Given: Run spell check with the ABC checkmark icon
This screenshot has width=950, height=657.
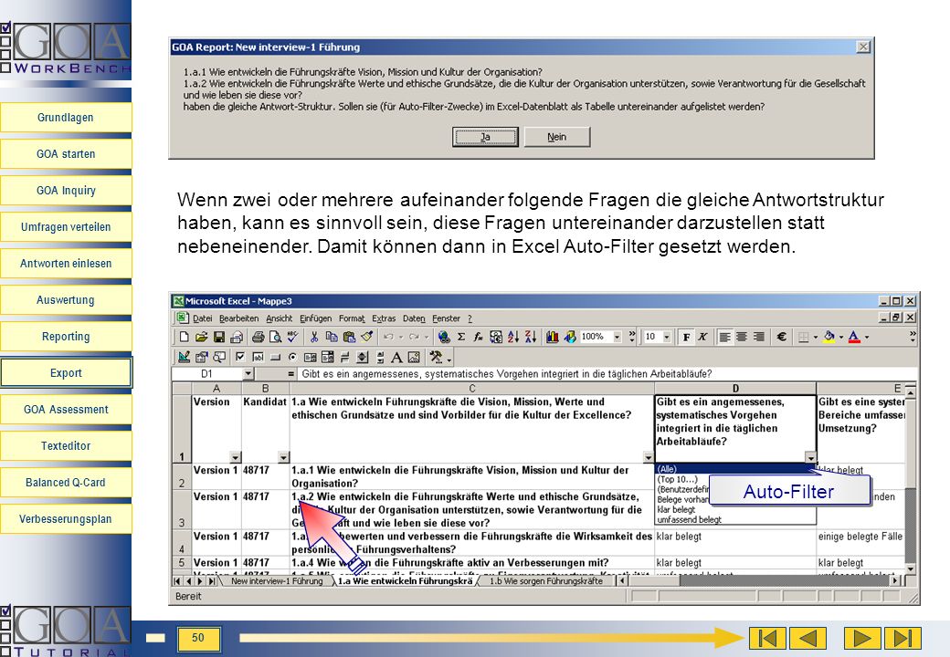Looking at the screenshot, I should click(292, 337).
